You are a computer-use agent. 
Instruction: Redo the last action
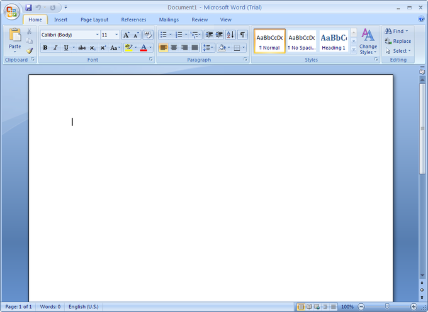[53, 8]
